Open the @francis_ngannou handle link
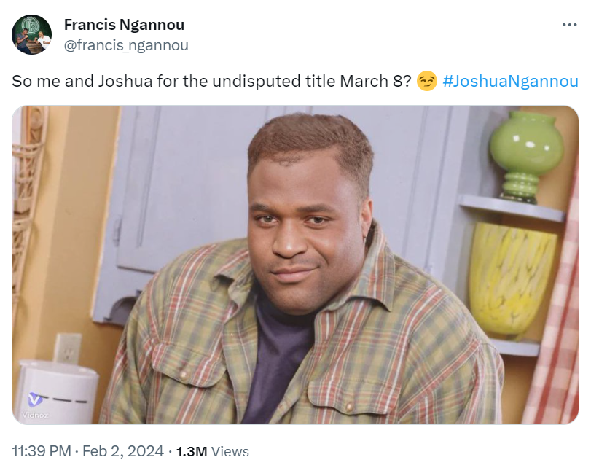591x476 pixels. tap(126, 45)
